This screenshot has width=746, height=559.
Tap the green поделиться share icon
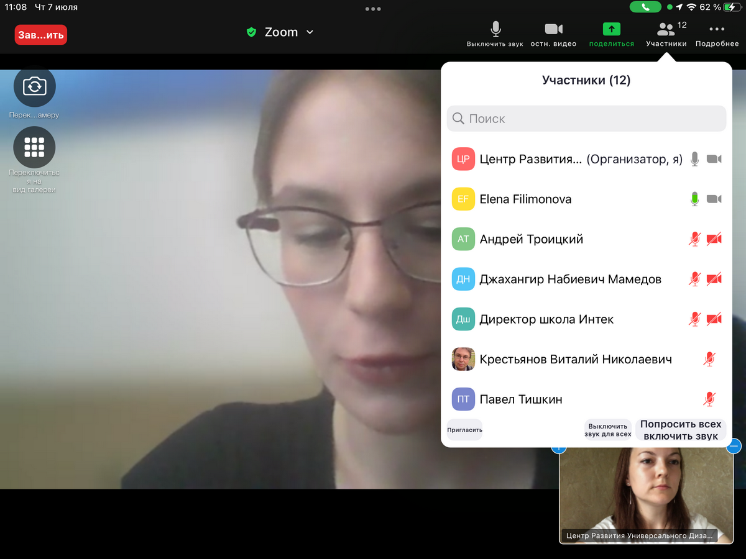(x=611, y=29)
